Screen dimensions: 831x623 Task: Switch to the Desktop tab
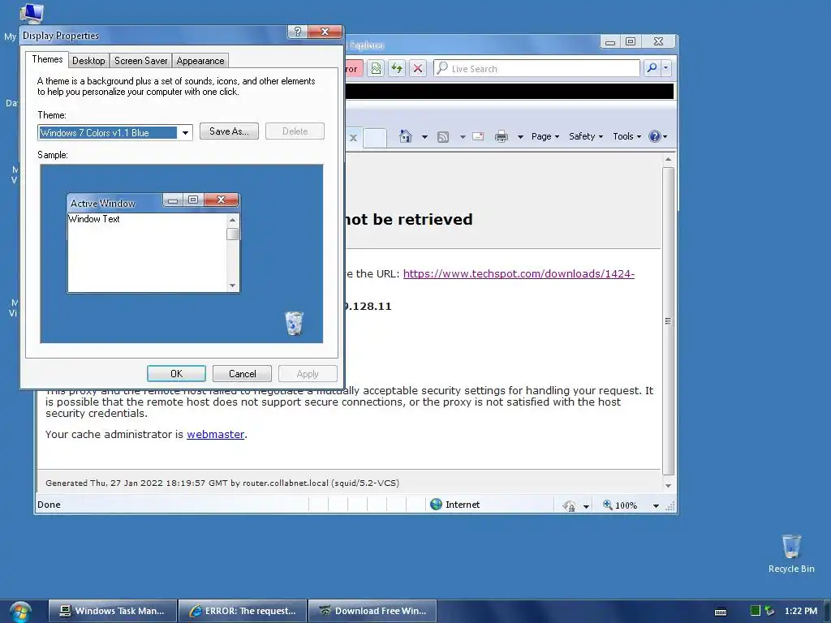pos(88,60)
